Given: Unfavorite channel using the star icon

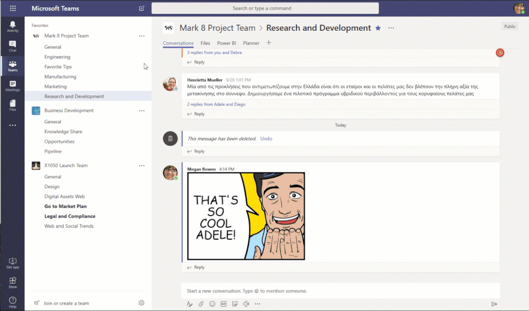Looking at the screenshot, I should (x=378, y=28).
